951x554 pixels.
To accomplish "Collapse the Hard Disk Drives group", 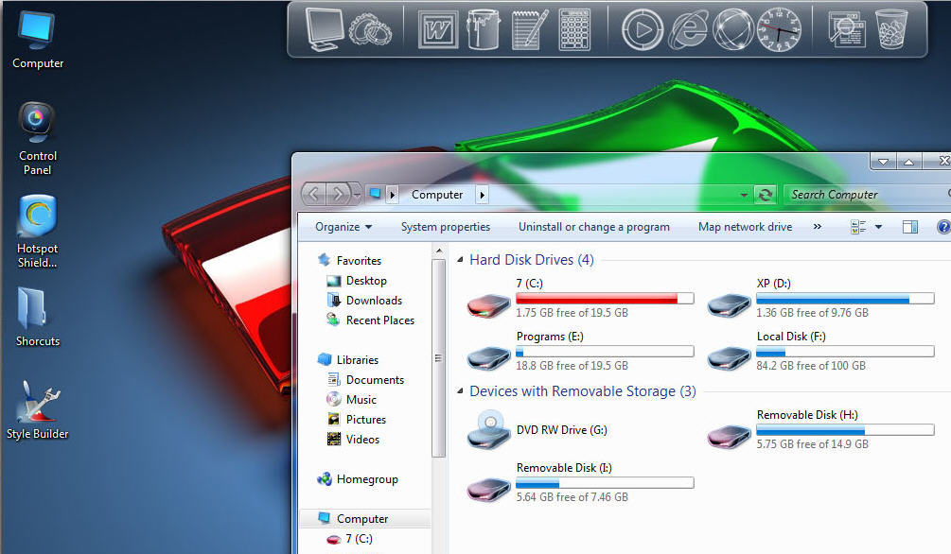I will (x=460, y=260).
